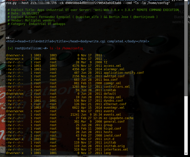Image resolution: width=190 pixels, height=157 pixels.
Task: Click the size 21241 of events.xml
Action: click(x=75, y=115)
